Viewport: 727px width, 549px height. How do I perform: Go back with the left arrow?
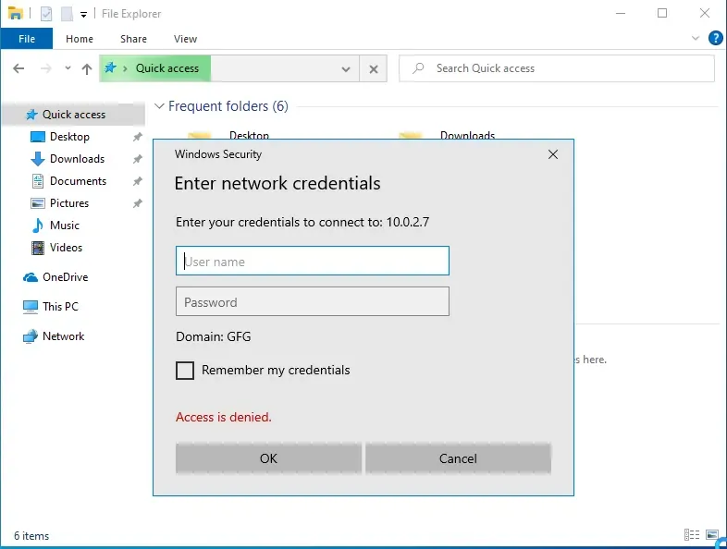pyautogui.click(x=18, y=68)
